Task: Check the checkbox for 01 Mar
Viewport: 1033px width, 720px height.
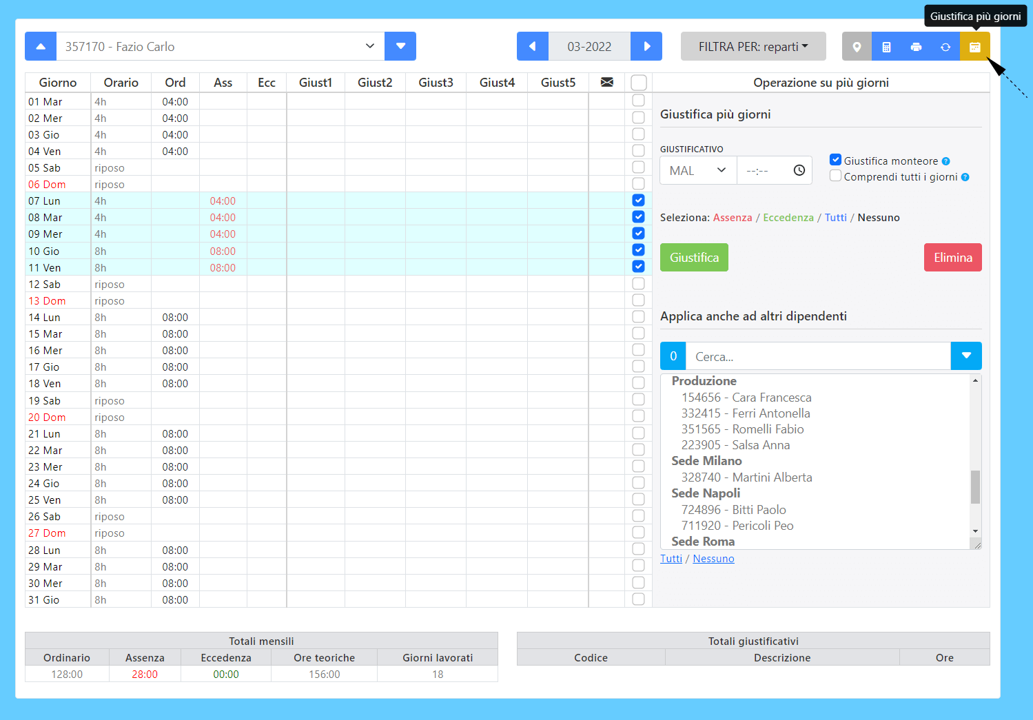Action: 638,101
